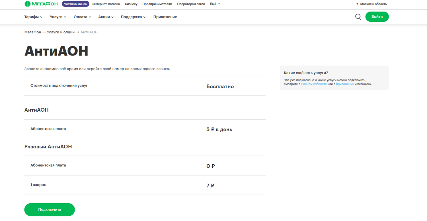This screenshot has width=427, height=221.
Task: Click АнтиАОН section heading above 5 ₽ row
Action: click(36, 110)
